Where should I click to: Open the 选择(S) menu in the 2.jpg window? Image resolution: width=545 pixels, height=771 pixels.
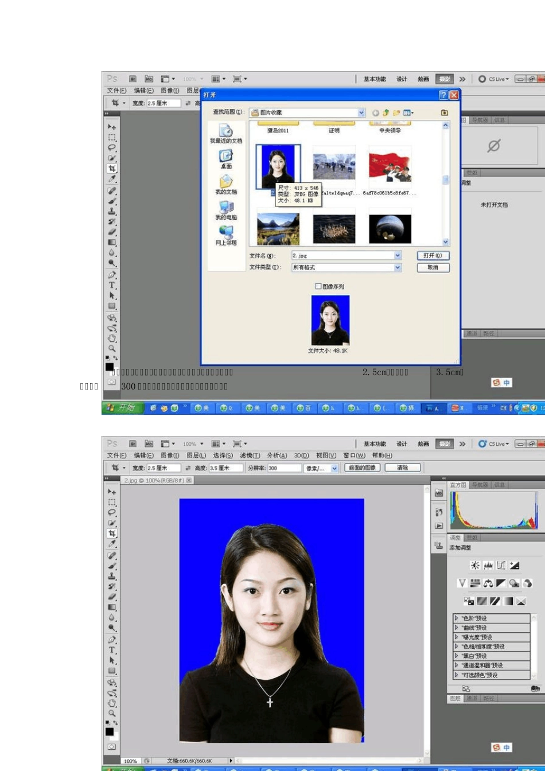[x=223, y=455]
